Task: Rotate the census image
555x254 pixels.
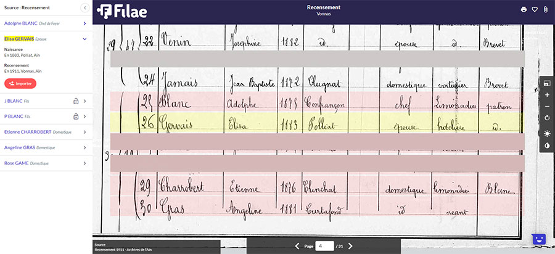Action: coord(547,118)
